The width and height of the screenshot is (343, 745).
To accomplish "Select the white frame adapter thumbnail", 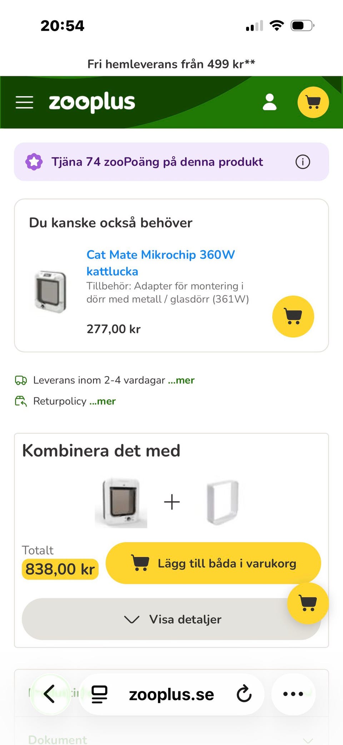I will tap(222, 502).
